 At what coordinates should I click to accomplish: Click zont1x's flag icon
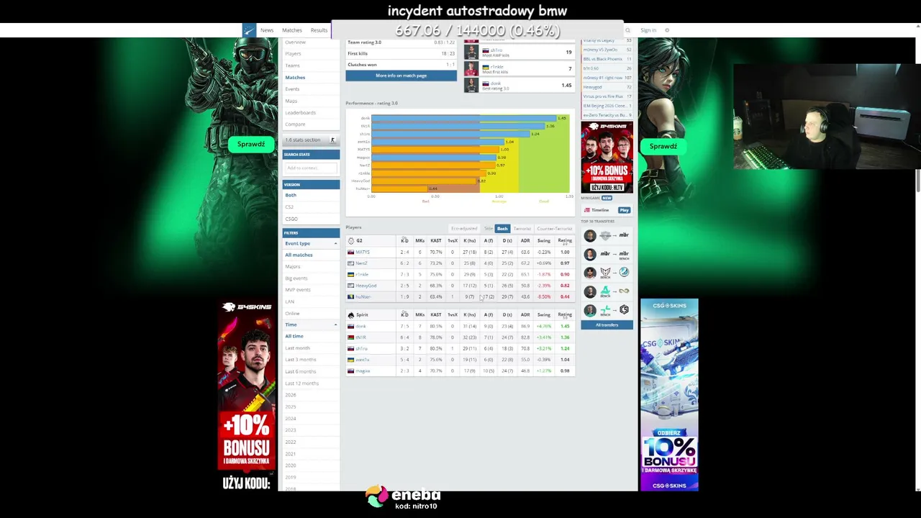[x=350, y=360]
